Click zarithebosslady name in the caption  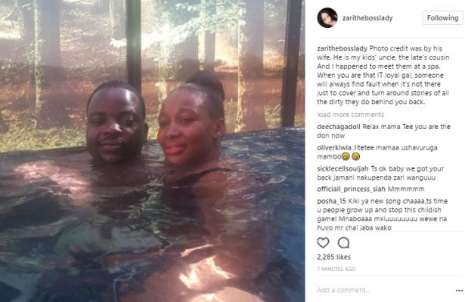pyautogui.click(x=342, y=48)
